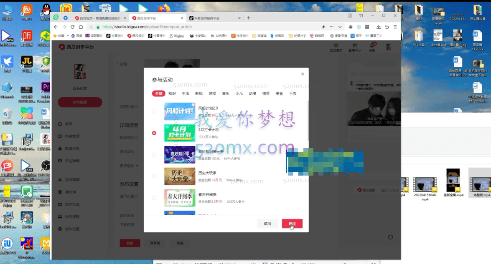Switch to the 知识 category tab
This screenshot has width=491, height=264.
pos(172,94)
